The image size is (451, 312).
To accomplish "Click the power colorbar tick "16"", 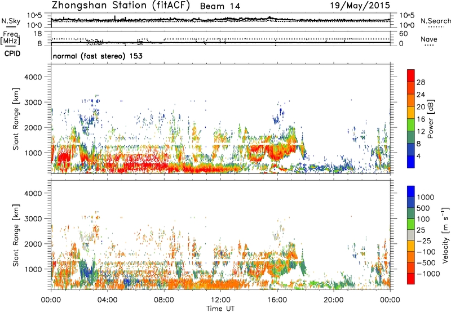I will coord(421,119).
